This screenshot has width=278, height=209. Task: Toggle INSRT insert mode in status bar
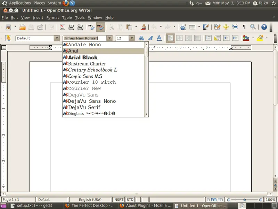pos(118,200)
